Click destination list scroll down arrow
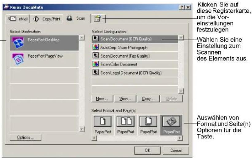The width and height of the screenshot is (252, 158). pos(82,129)
